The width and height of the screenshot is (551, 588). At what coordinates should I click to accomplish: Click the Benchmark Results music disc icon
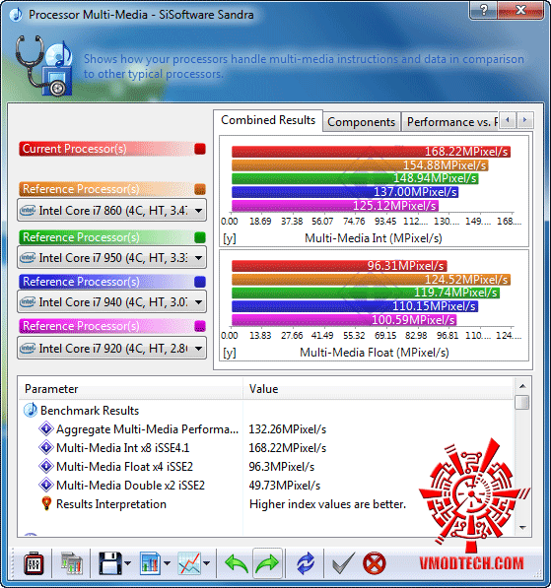coord(30,411)
